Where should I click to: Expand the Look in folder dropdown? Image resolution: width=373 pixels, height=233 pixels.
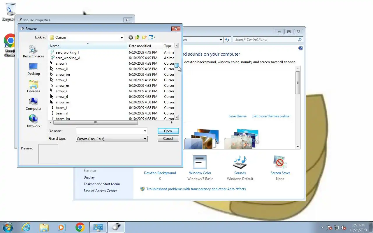pyautogui.click(x=122, y=38)
